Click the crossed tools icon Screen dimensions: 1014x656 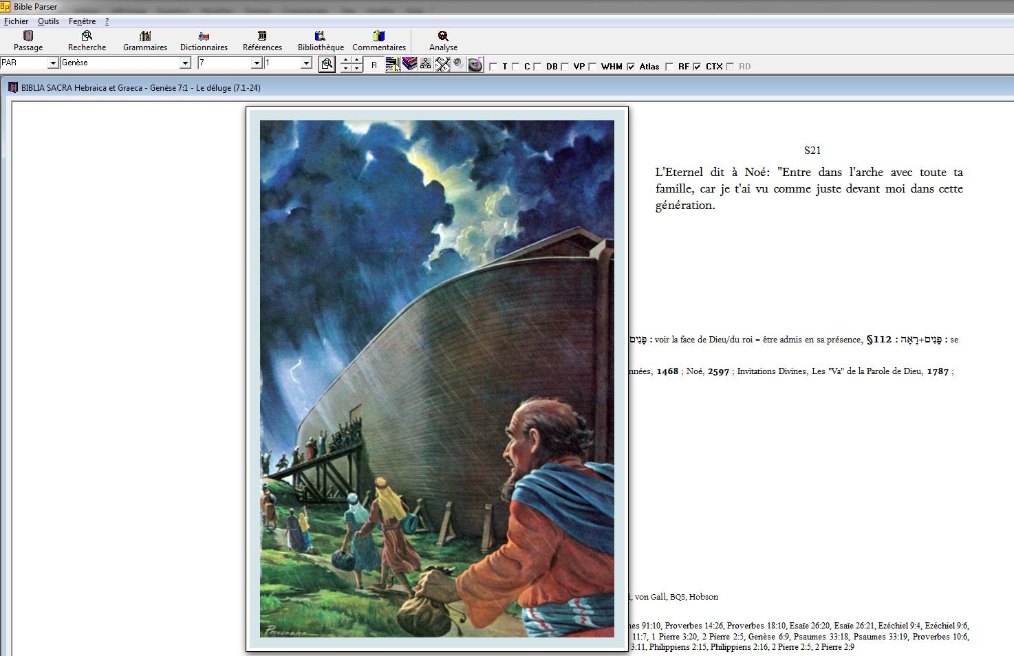(442, 65)
